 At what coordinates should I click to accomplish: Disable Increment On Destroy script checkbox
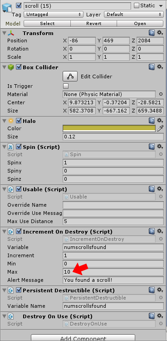[19, 232]
